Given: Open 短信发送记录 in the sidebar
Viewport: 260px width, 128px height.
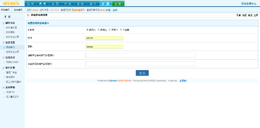Looking at the screenshot, I should (x=12, y=52).
